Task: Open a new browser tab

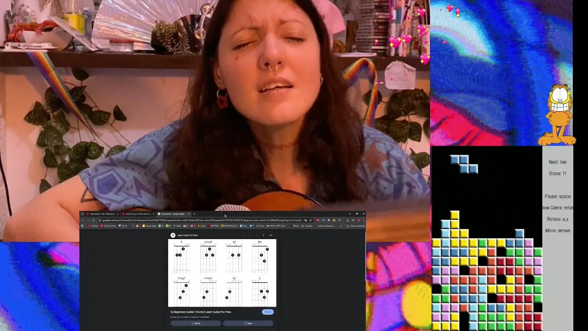Action: tap(194, 214)
